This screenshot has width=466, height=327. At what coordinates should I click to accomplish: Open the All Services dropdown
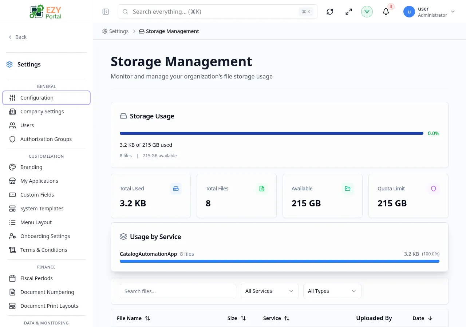tap(270, 291)
